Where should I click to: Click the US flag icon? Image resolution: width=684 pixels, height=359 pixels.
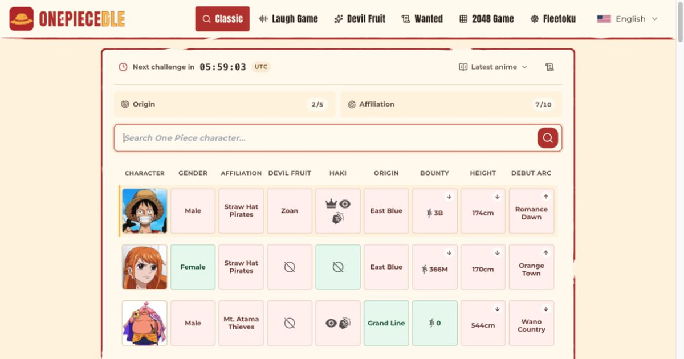tap(604, 19)
